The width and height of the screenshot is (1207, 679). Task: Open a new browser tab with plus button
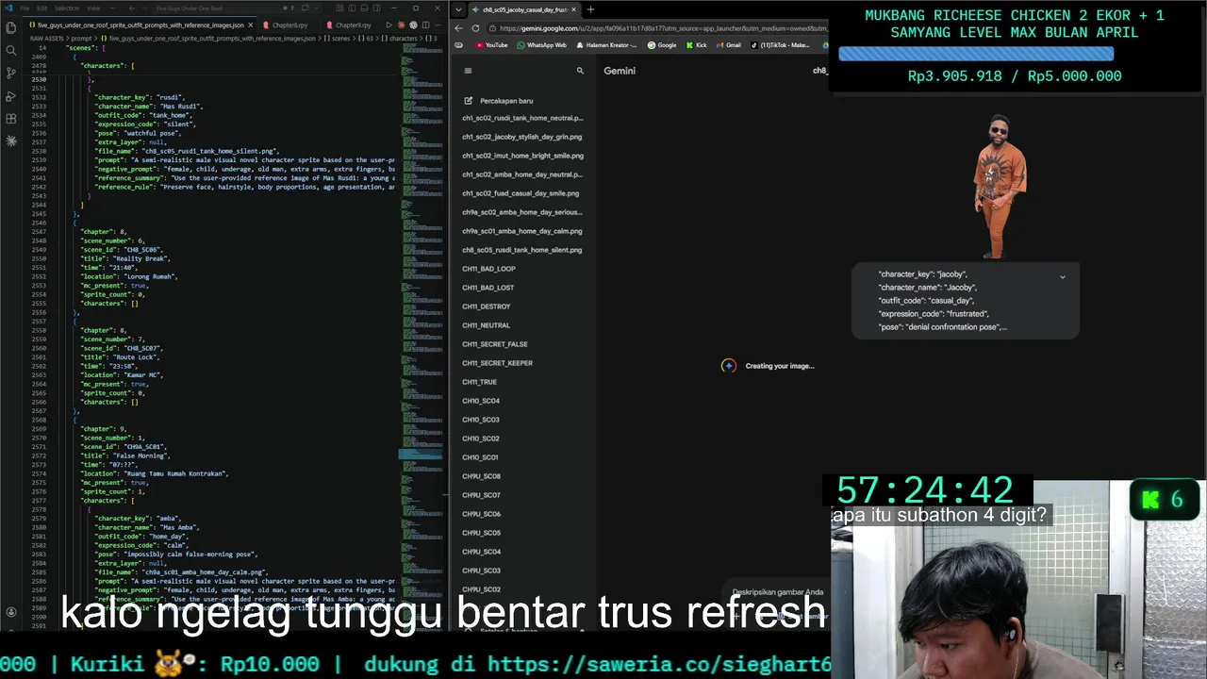click(x=590, y=9)
